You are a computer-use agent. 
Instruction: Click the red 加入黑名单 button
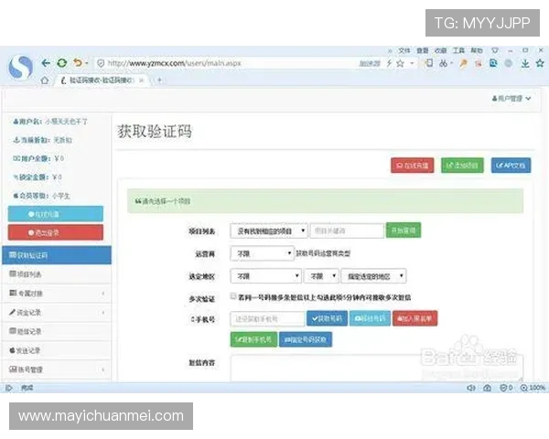coord(414,318)
